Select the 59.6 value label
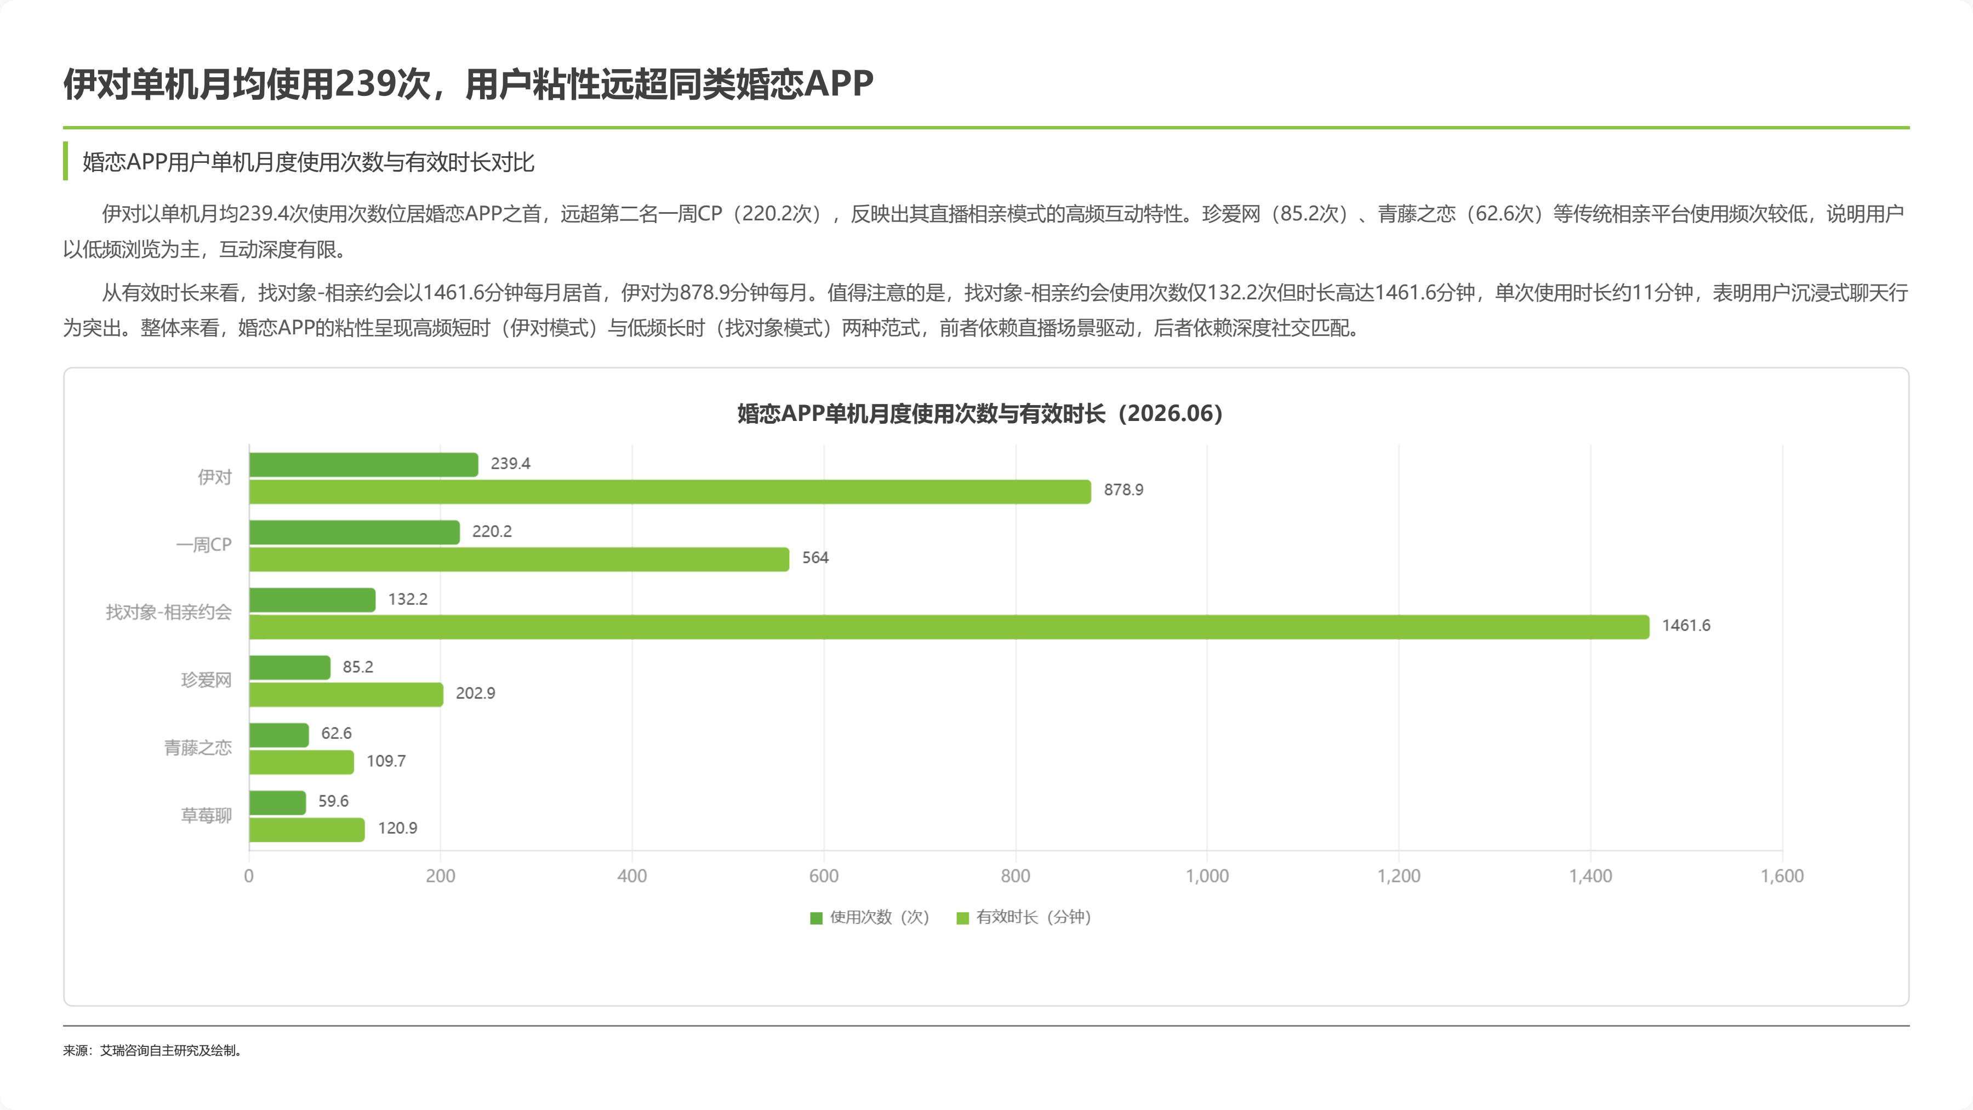 pyautogui.click(x=334, y=801)
